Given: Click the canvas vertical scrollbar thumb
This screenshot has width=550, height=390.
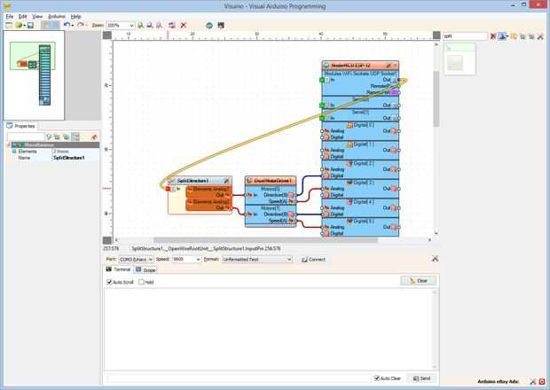Looking at the screenshot, I should 436,98.
